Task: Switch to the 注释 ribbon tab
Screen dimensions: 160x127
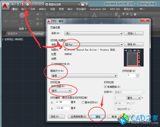Action: pyautogui.click(x=33, y=9)
